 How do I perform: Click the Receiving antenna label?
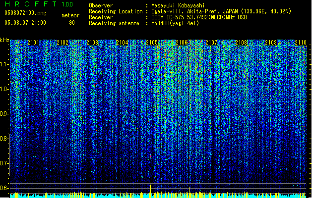(x=114, y=23)
